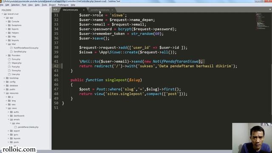This screenshot has height=153, width=272.
Task: Select the posts folder under views
Action: pos(16,142)
